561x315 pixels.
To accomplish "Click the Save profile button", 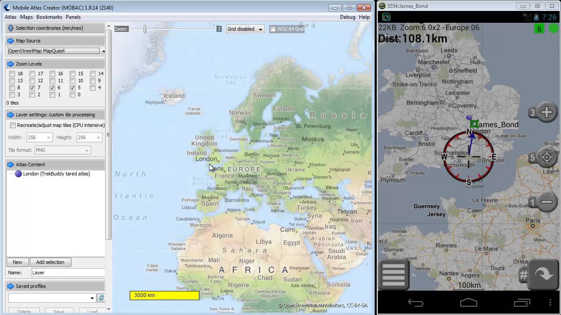I will pyautogui.click(x=59, y=312).
